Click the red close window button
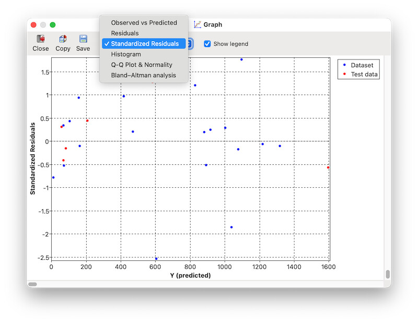 click(x=33, y=25)
